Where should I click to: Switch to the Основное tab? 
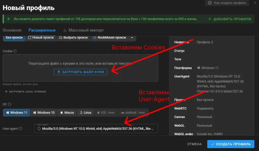pyautogui.click(x=12, y=30)
